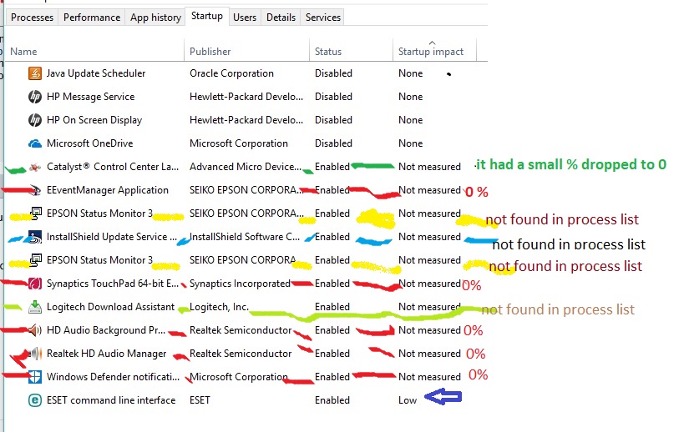Select HP On Screen Display entry
689x432 pixels.
(x=94, y=120)
